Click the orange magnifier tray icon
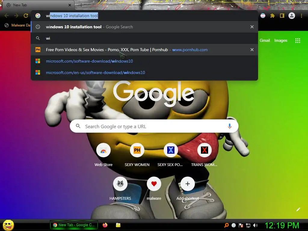308x231 pixels. [x=226, y=225]
